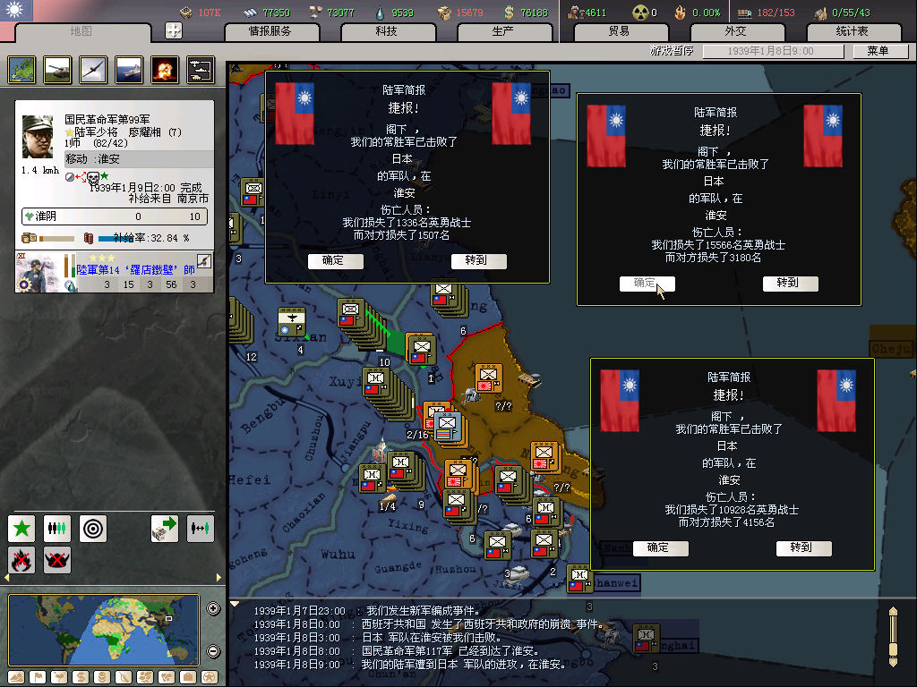Viewport: 917px width, 687px height.
Task: Click 转到 in the 15566 losses report
Action: [x=790, y=284]
